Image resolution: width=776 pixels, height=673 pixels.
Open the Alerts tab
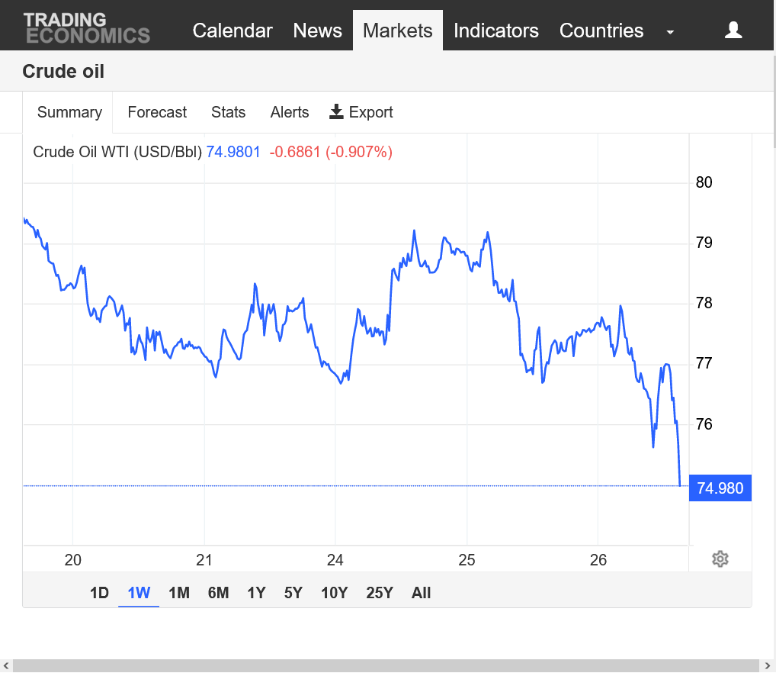(x=290, y=112)
